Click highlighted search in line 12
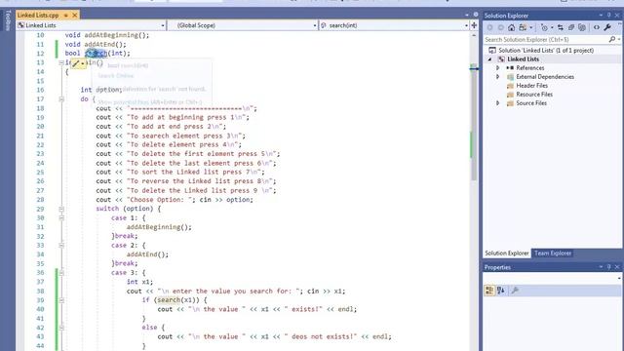Screen dimensions: 624x351 pos(96,54)
